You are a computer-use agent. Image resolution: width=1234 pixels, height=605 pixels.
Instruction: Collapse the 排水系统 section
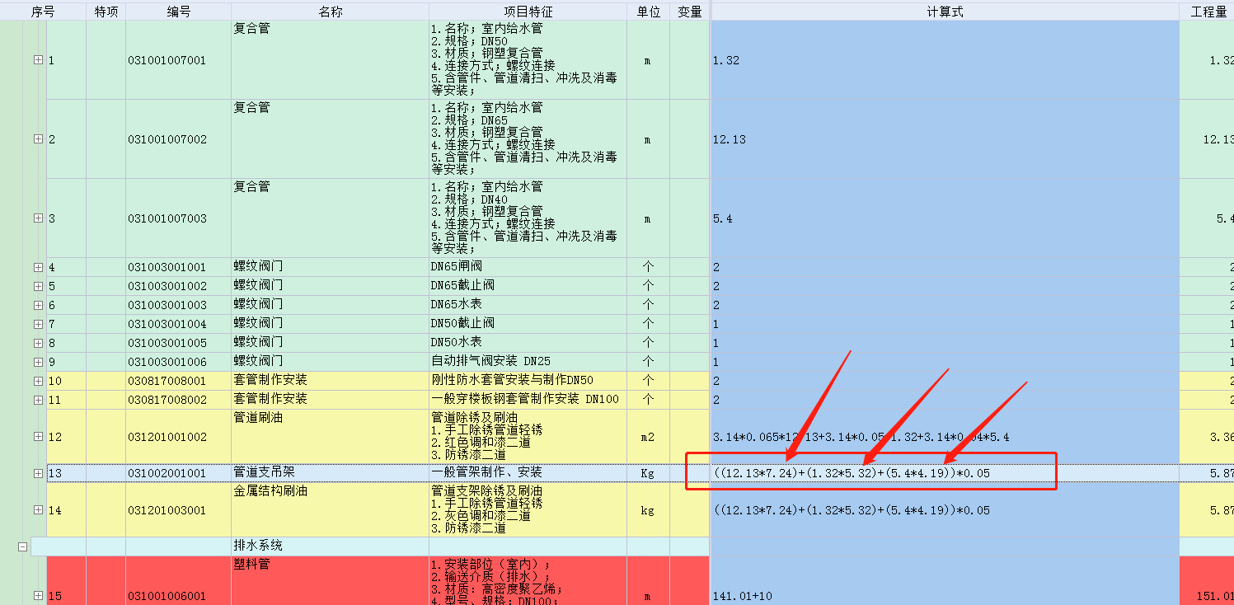coord(23,546)
